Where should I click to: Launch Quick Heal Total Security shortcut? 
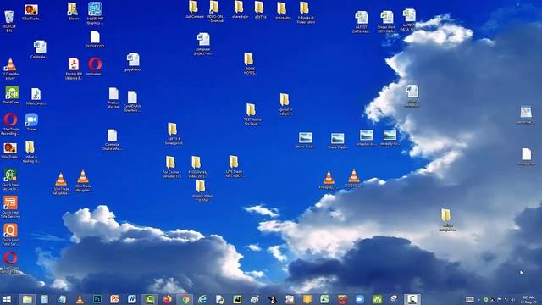pos(10,235)
